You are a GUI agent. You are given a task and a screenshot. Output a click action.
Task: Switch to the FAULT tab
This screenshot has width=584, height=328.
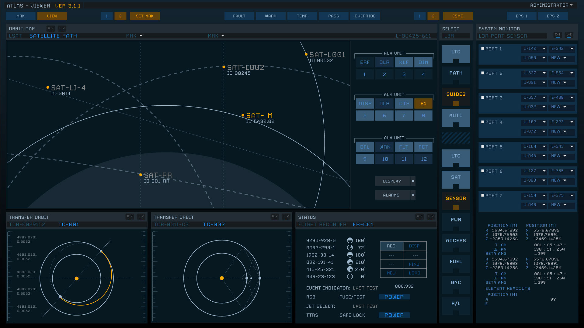239,16
